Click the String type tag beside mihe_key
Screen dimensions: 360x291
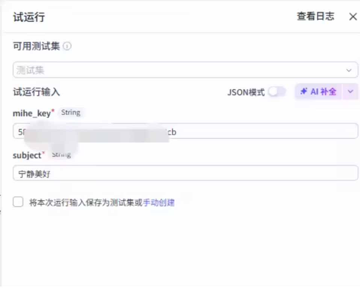[x=71, y=112]
